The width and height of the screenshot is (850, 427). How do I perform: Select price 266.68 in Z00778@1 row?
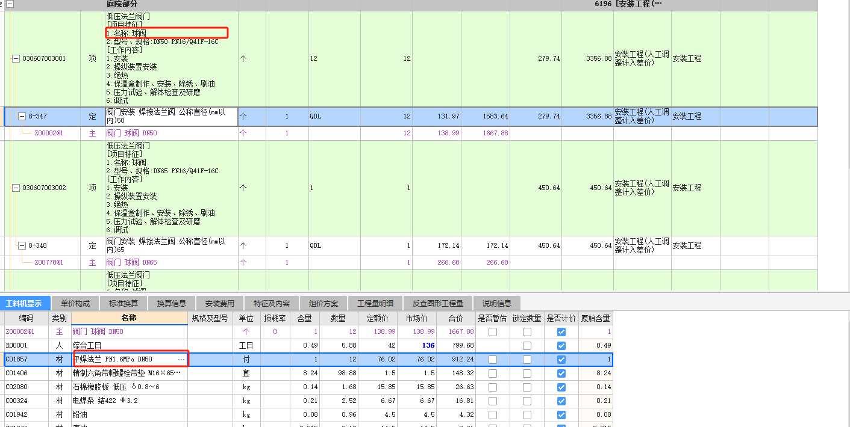click(x=437, y=262)
